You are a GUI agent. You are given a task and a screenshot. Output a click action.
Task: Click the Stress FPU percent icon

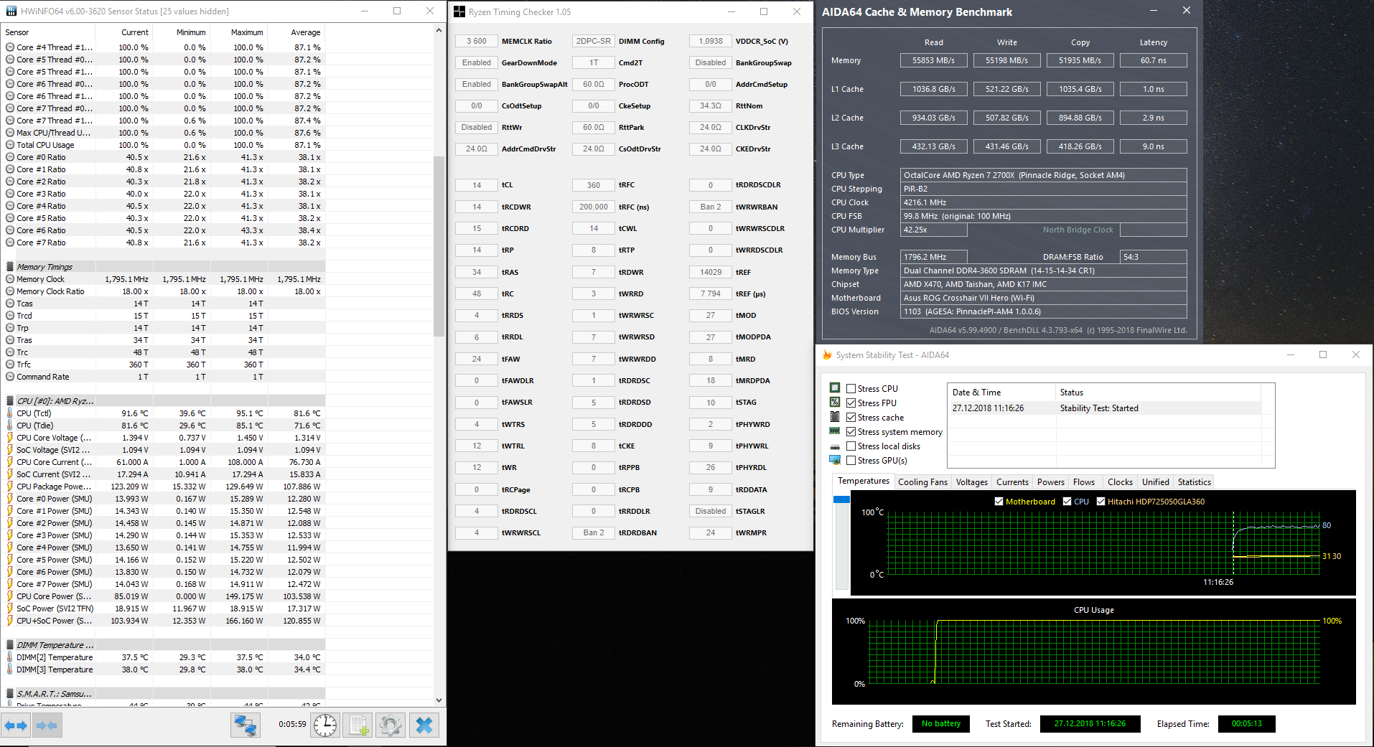click(835, 403)
